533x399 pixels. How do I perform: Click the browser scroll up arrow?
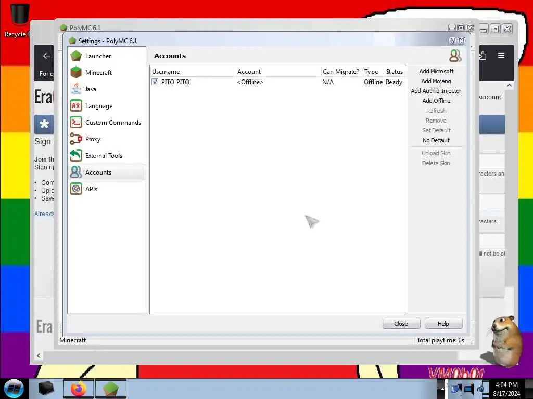coord(509,85)
